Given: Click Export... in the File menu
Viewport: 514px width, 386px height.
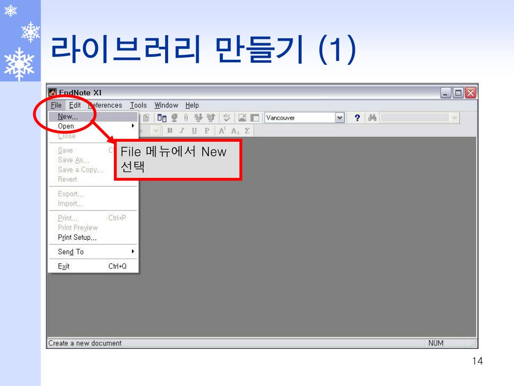Looking at the screenshot, I should coord(93,194).
